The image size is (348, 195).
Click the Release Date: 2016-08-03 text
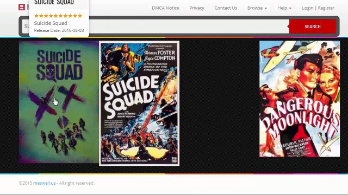coord(59,30)
